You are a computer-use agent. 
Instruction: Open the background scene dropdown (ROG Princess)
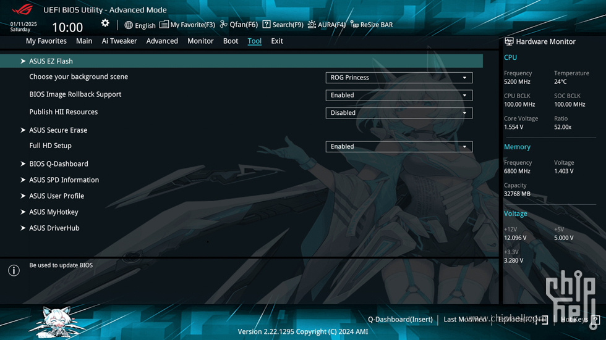click(399, 78)
